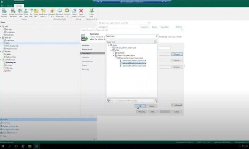Click the Advanced button in the wizard
The width and height of the screenshot is (249, 149).
177,105
